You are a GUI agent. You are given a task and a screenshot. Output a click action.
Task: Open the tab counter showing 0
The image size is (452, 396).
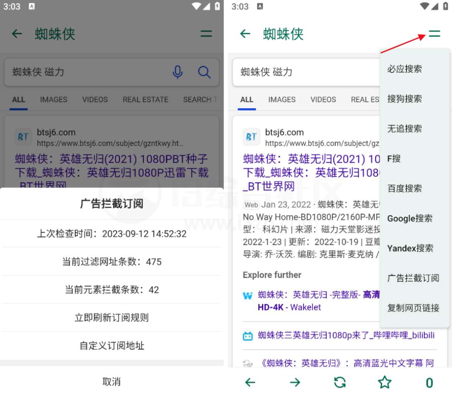(429, 383)
